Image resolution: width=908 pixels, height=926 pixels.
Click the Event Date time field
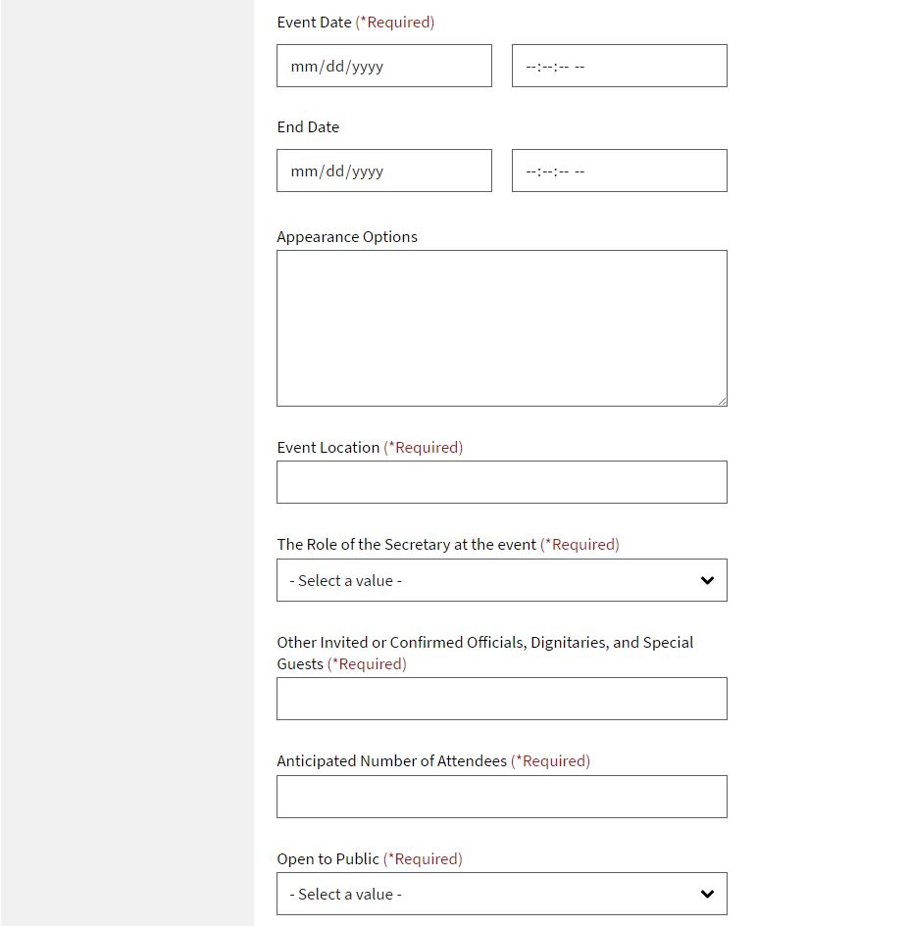(619, 66)
